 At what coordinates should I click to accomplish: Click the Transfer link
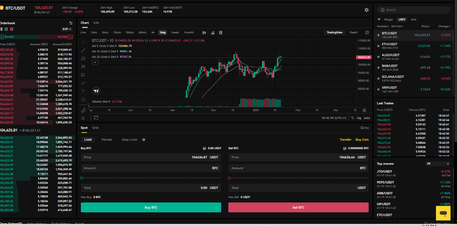click(x=345, y=140)
